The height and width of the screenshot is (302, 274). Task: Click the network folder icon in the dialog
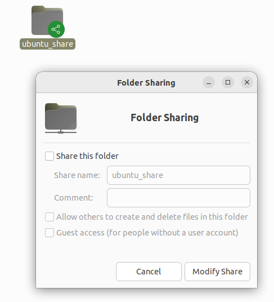(x=61, y=118)
